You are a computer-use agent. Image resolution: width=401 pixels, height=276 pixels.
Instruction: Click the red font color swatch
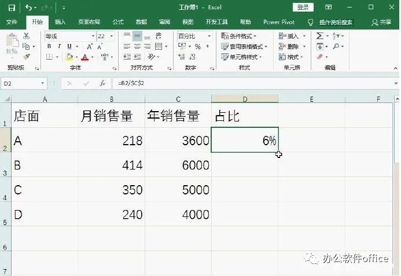[84, 57]
